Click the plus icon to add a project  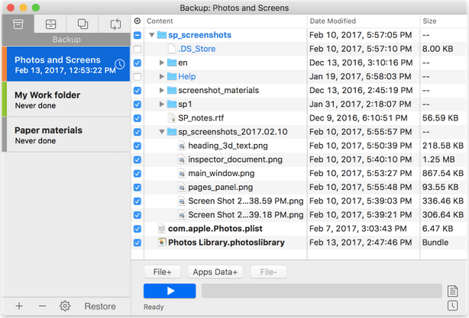(x=19, y=306)
